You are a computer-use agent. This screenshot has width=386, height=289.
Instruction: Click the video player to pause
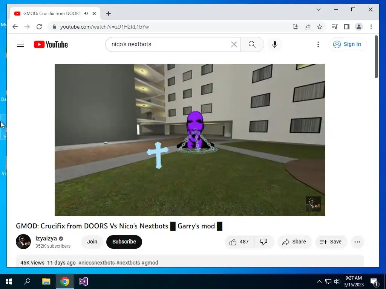point(190,140)
